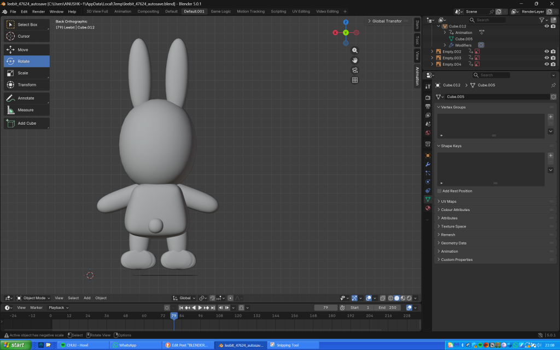Toggle visibility of Cube.012 in outliner
This screenshot has height=350, width=560.
tap(546, 26)
